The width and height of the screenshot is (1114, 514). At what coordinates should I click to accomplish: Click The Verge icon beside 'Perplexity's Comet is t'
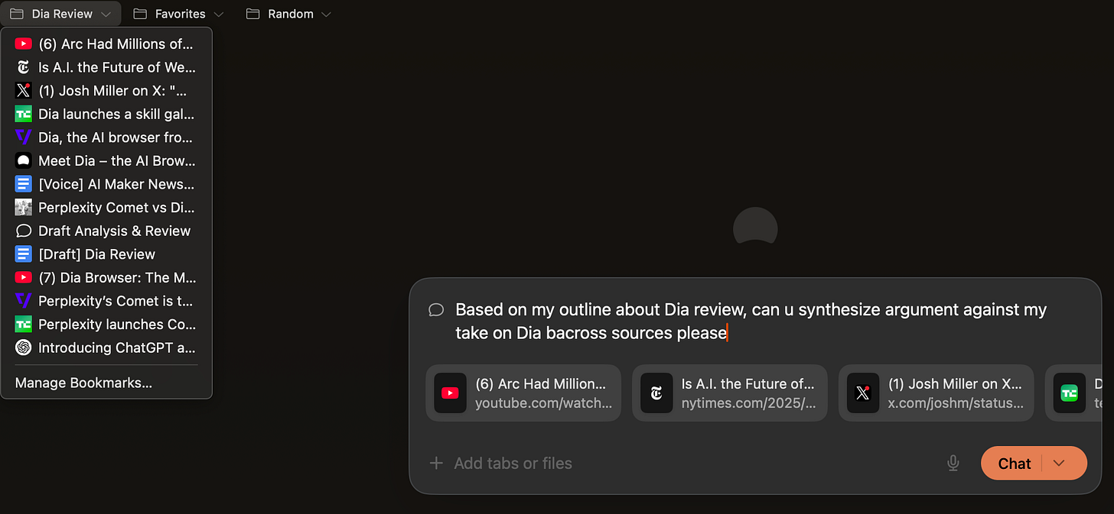pos(24,301)
